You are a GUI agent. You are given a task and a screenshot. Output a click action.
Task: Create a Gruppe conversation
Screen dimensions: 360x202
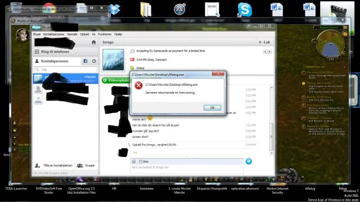click(x=85, y=165)
